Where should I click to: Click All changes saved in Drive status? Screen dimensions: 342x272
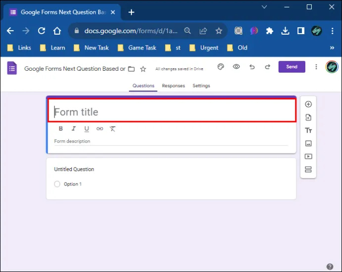click(x=179, y=69)
